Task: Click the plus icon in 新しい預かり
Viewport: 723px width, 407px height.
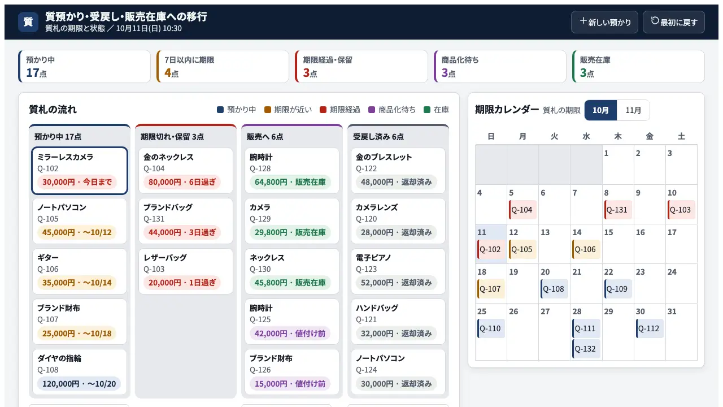Action: pos(583,21)
